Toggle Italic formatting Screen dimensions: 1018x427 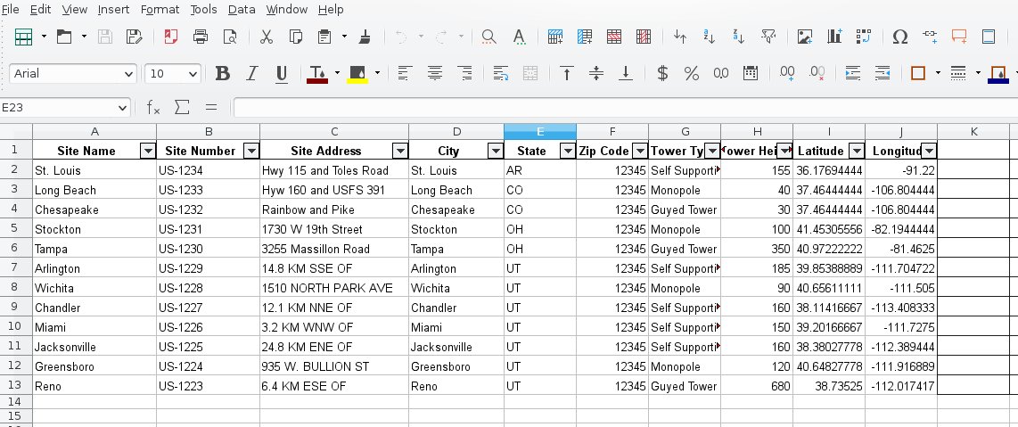point(252,73)
